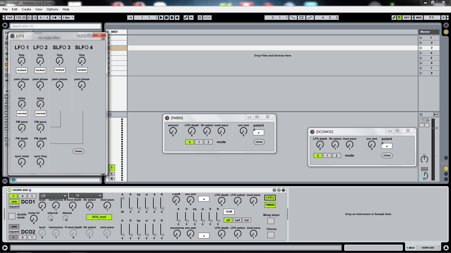The image size is (451, 253).
Task: Toggle the HAWK-800 device activator
Action: tap(9, 190)
